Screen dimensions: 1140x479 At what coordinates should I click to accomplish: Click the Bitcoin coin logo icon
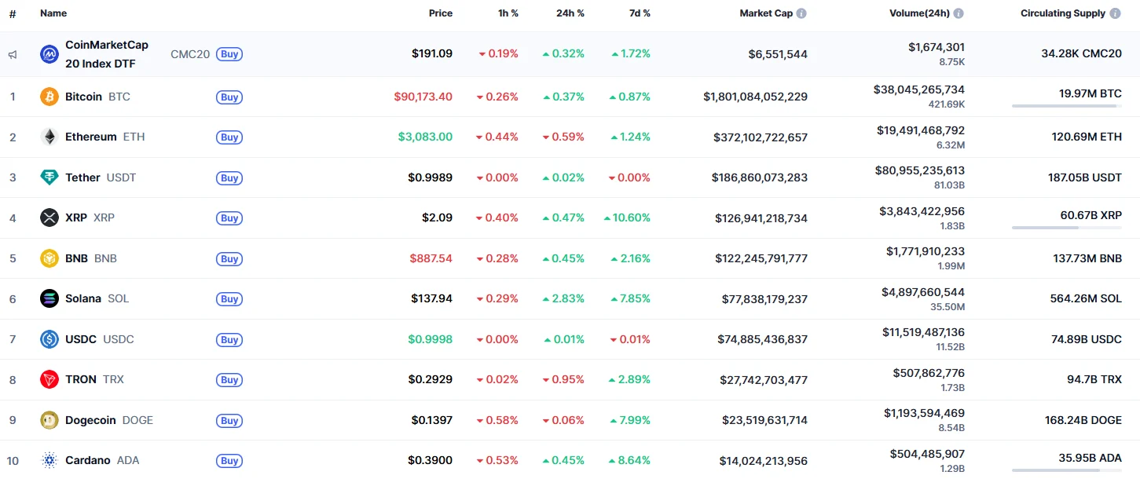49,97
